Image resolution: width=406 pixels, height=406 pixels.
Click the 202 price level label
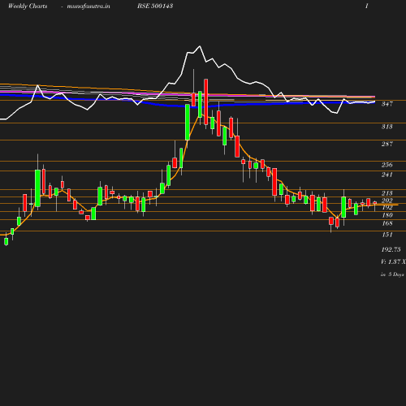(387, 201)
